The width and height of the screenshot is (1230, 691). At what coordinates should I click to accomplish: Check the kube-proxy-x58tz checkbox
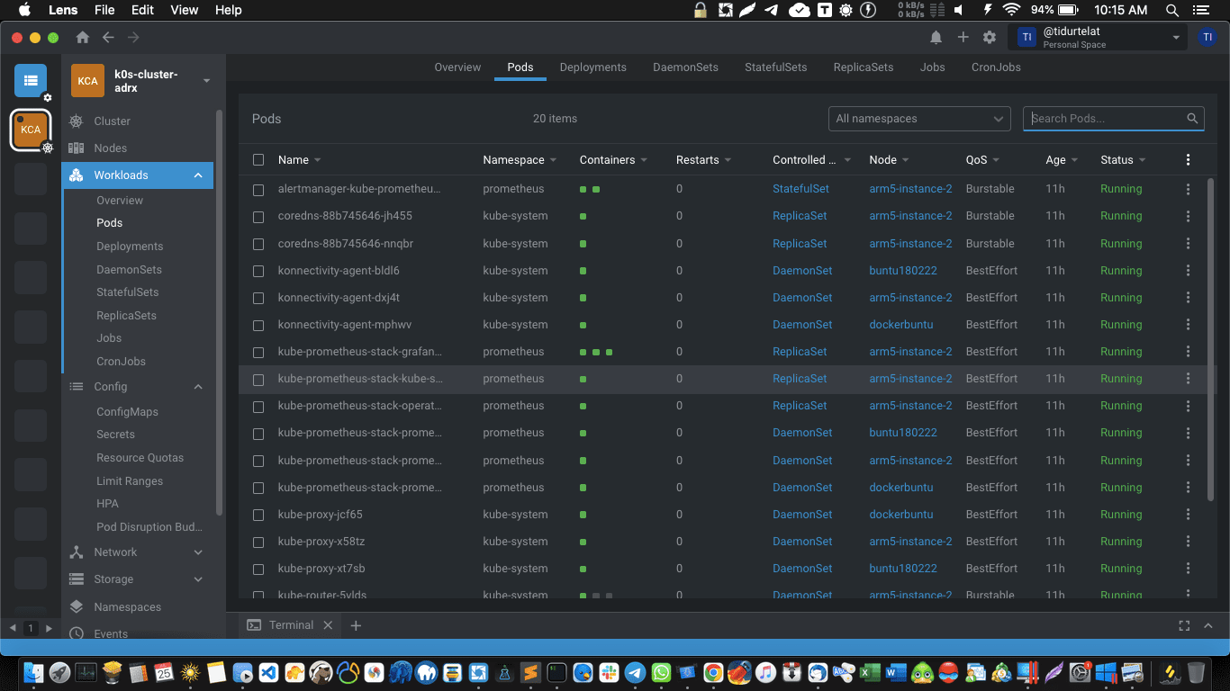pos(258,543)
